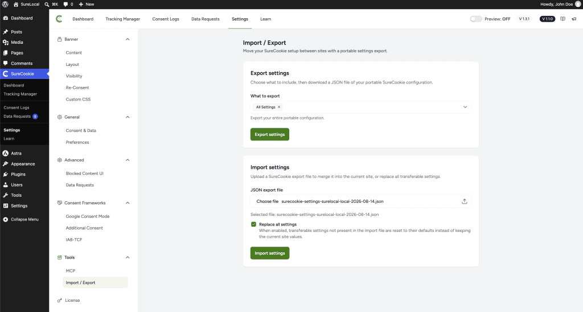
Task: Click the Export settings button
Action: [x=269, y=134]
